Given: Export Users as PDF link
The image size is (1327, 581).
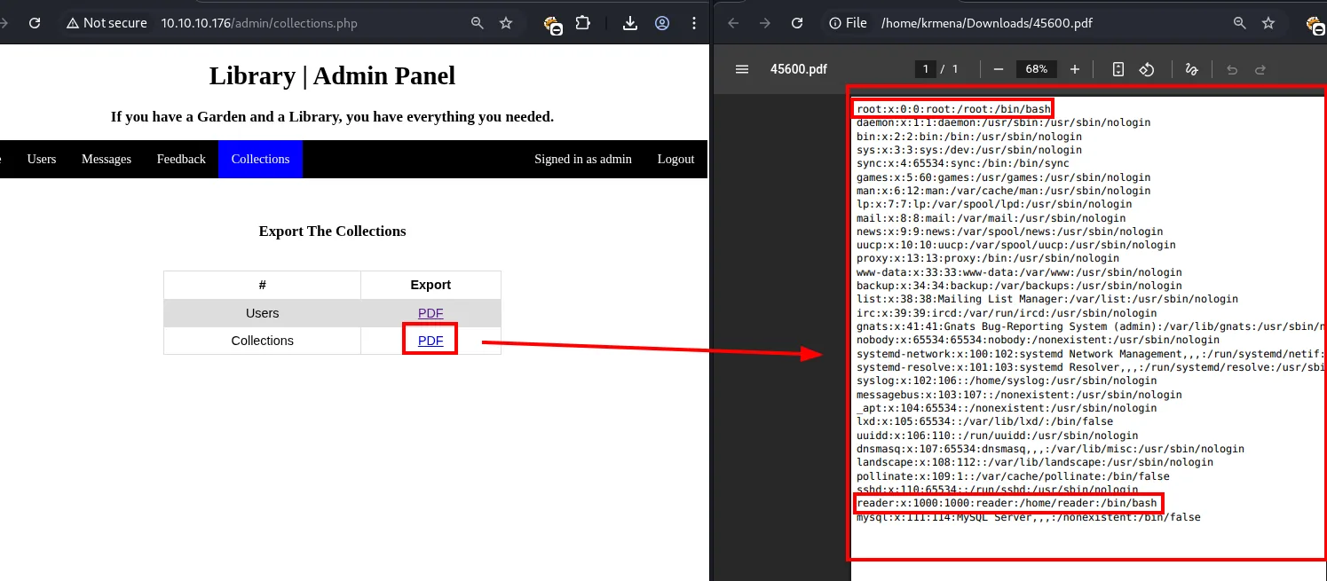Looking at the screenshot, I should coord(430,313).
